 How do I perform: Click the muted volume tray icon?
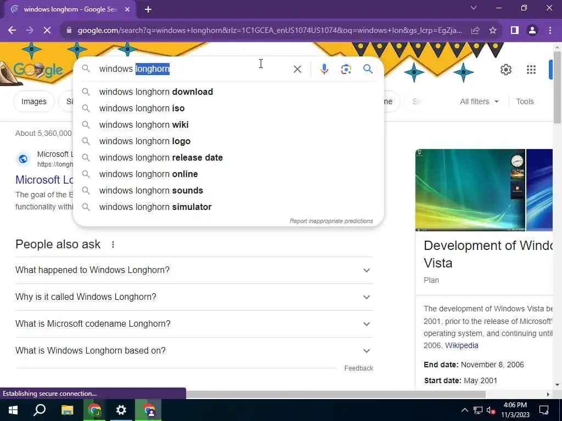coord(491,410)
